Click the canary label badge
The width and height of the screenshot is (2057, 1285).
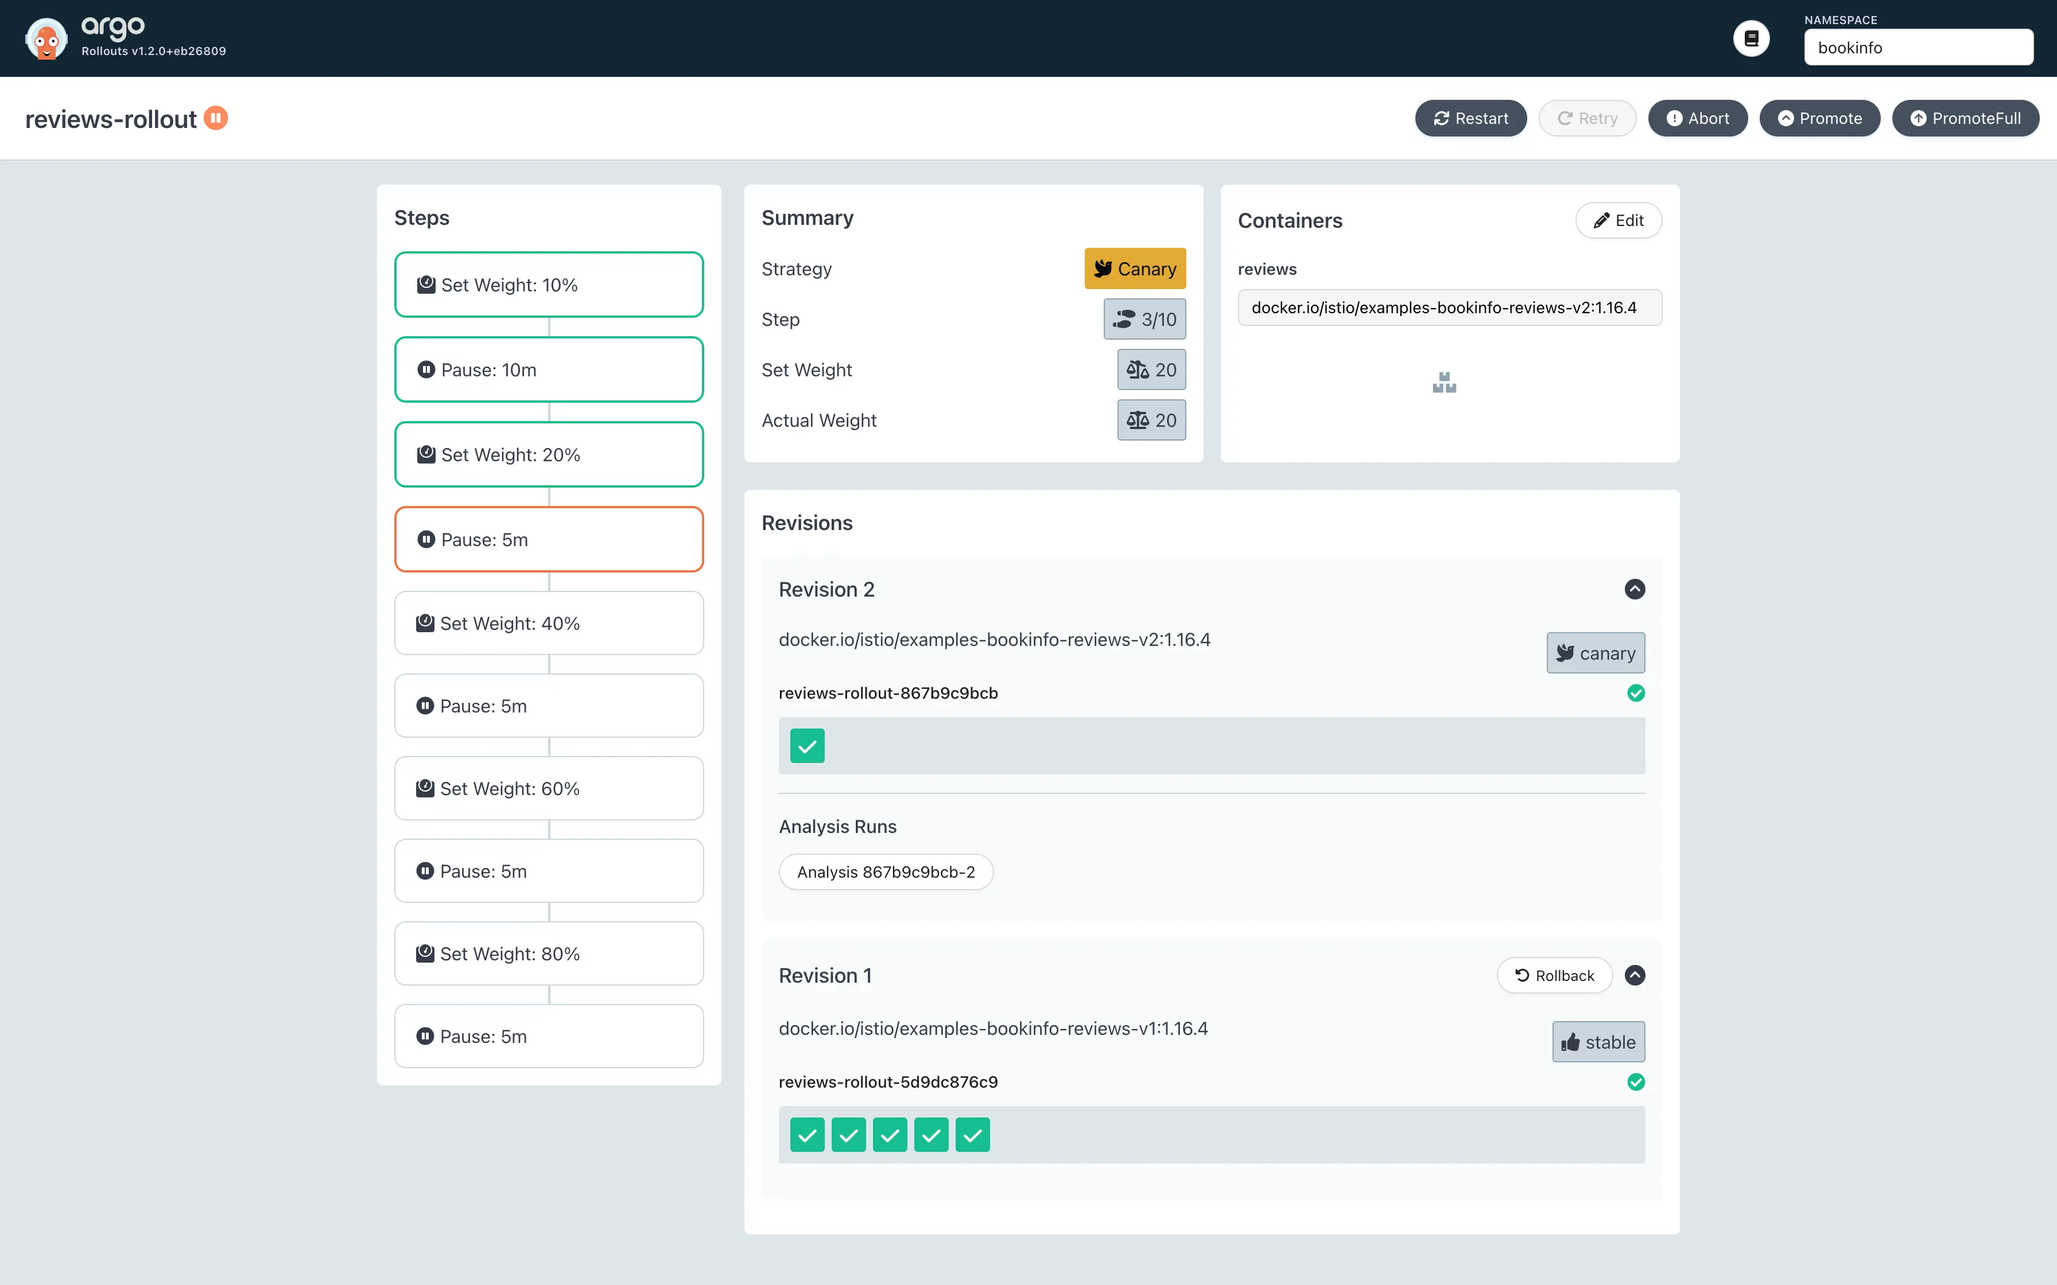[x=1596, y=653]
